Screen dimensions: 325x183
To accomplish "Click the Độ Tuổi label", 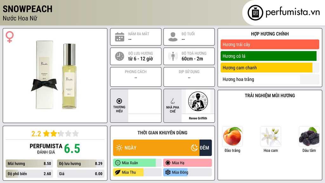I will 188,34.
